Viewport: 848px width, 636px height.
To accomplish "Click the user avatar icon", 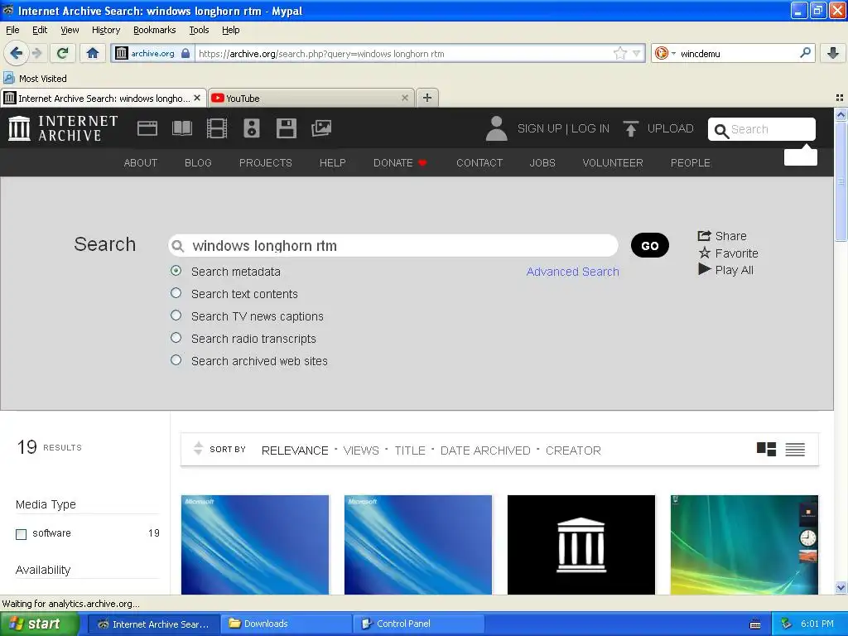I will pyautogui.click(x=496, y=128).
